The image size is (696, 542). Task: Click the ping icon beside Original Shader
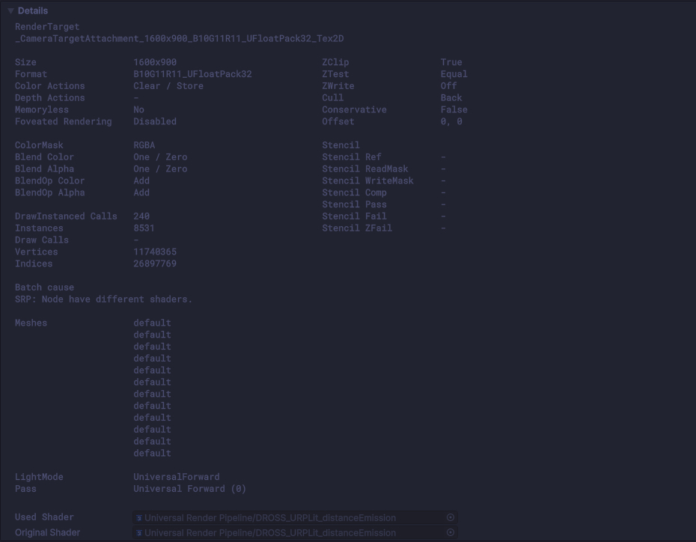[450, 533]
